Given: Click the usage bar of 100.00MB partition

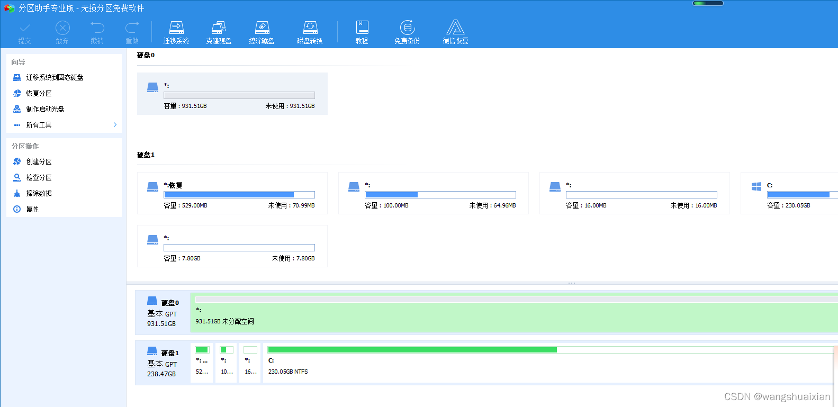Looking at the screenshot, I should [x=440, y=195].
